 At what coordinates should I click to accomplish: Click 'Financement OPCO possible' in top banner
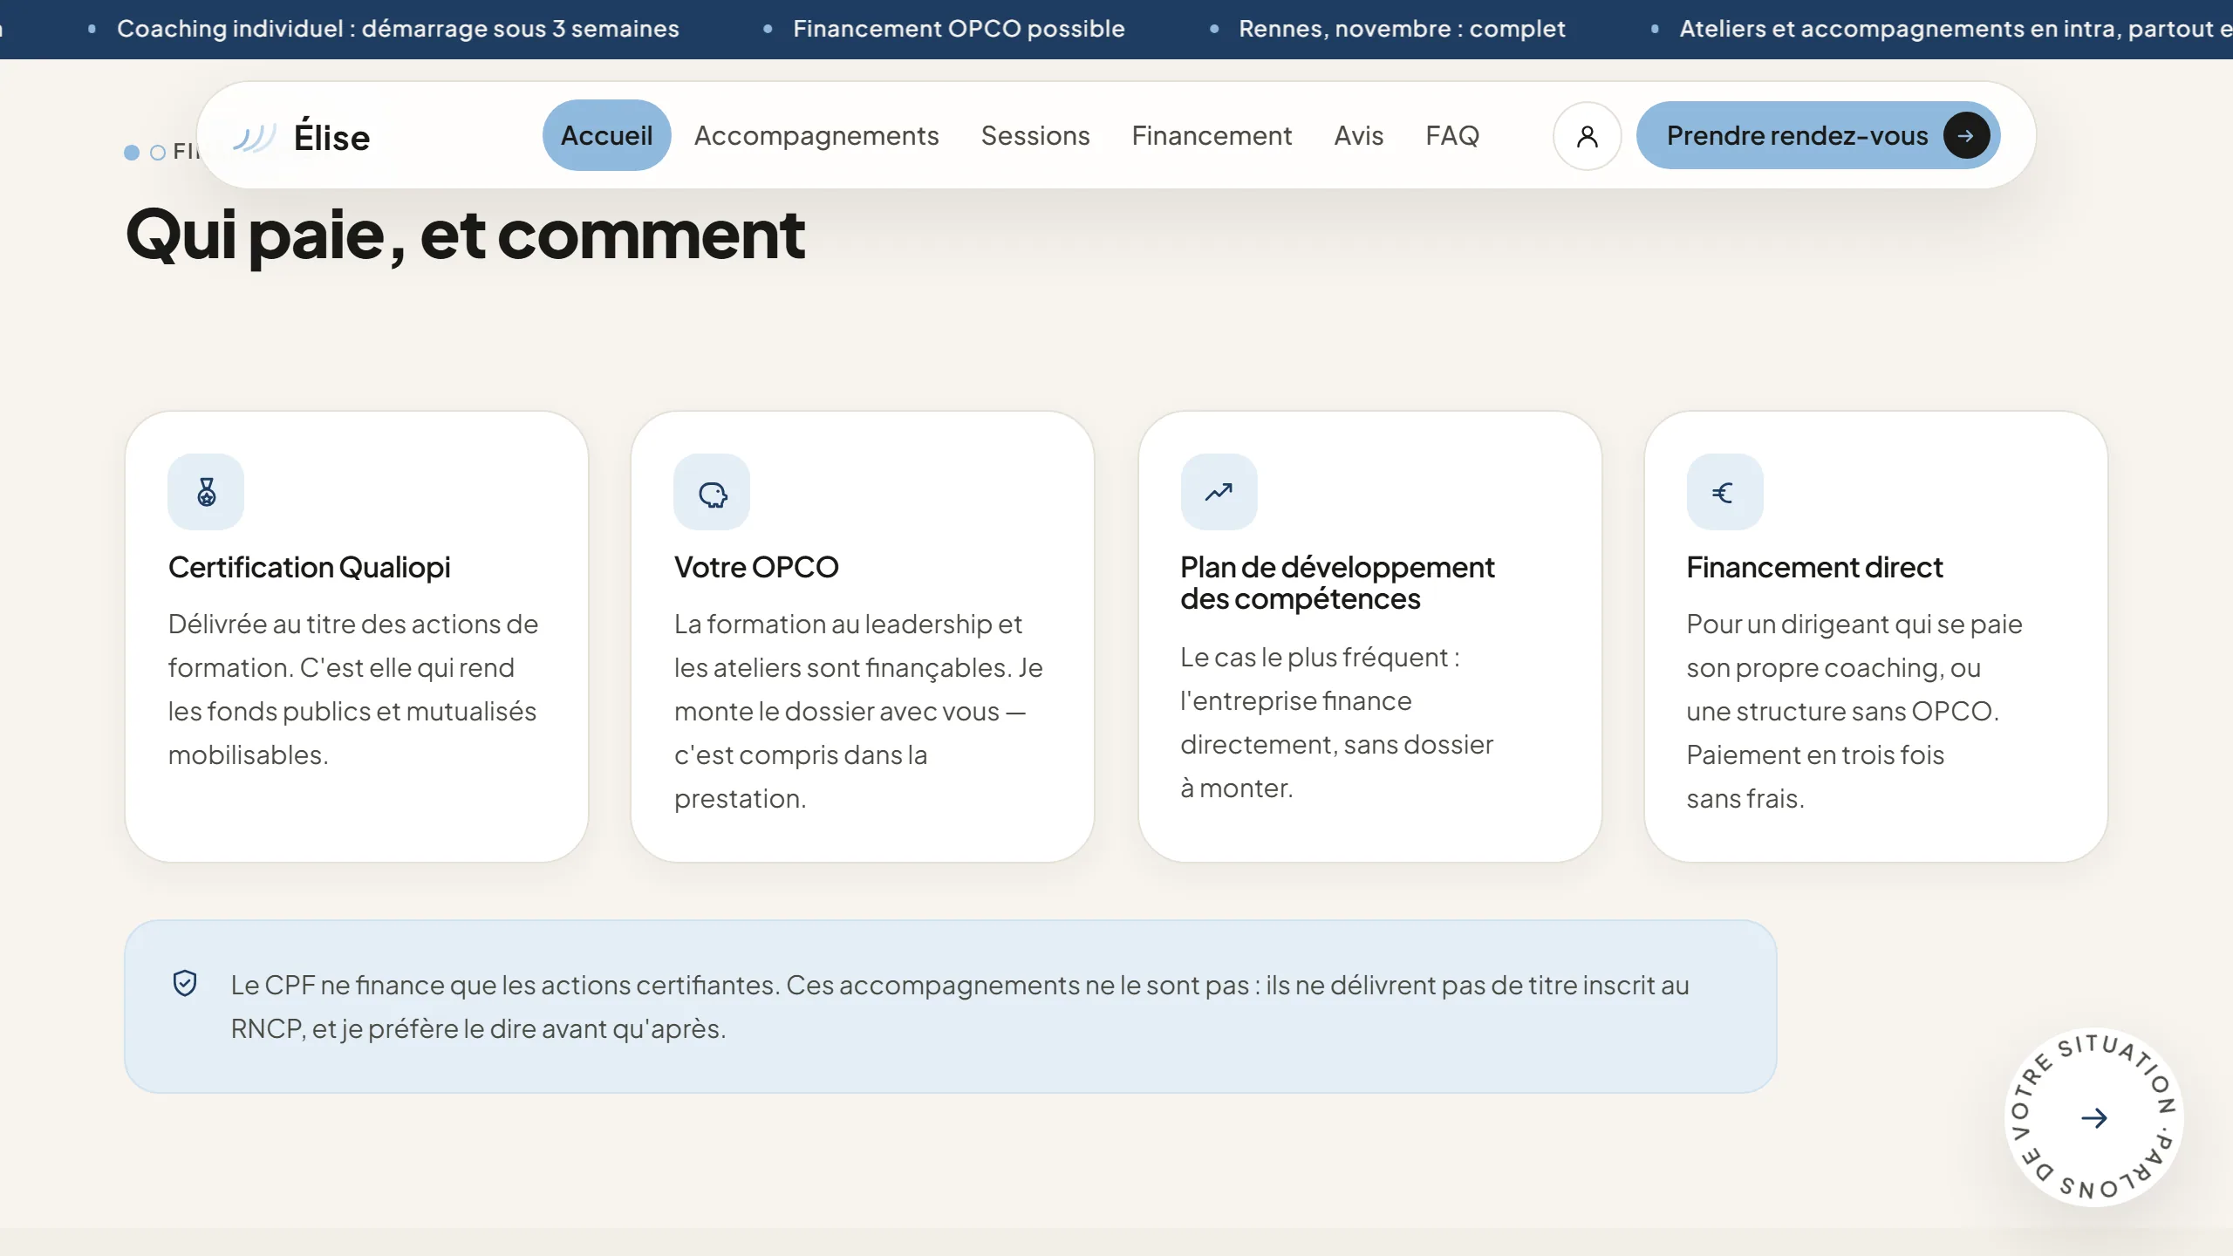tap(959, 29)
